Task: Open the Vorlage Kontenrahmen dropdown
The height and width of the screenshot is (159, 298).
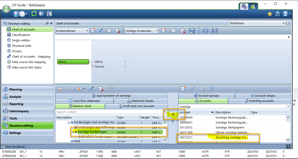Action: point(157,31)
